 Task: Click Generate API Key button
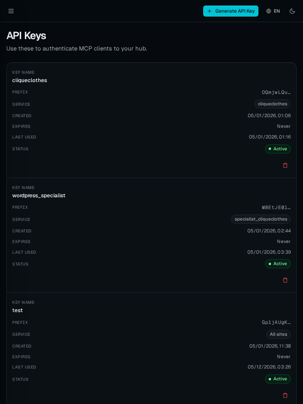(x=230, y=11)
